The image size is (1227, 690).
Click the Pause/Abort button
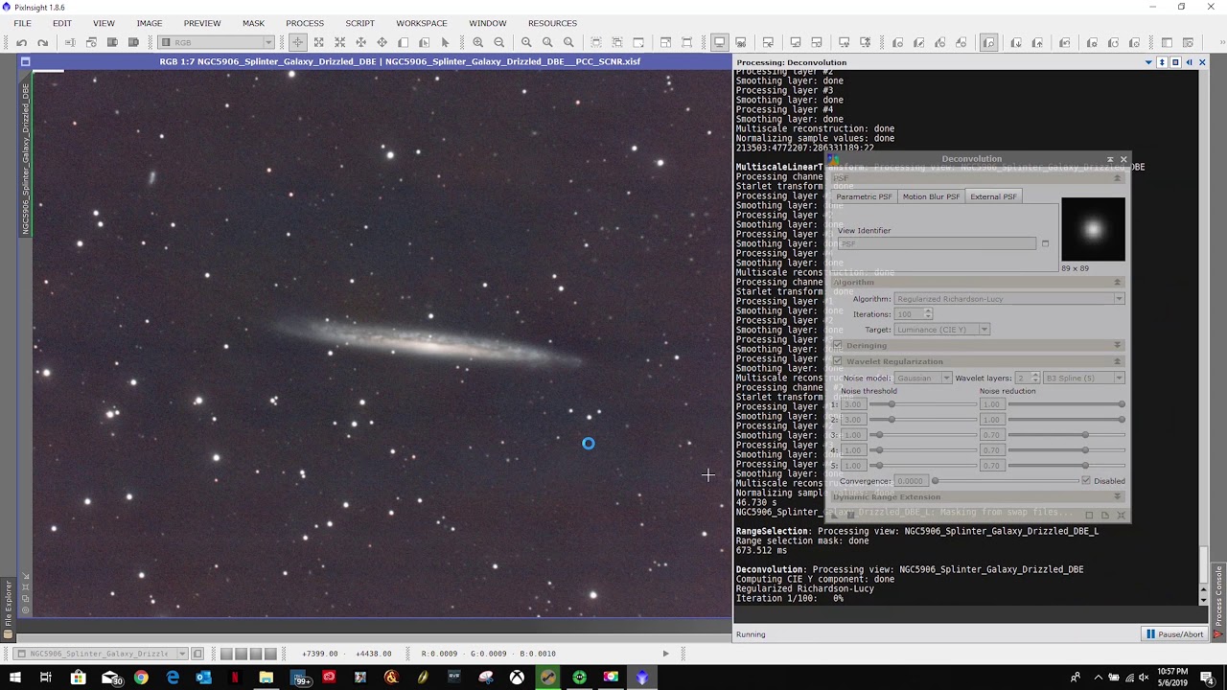coord(1174,634)
